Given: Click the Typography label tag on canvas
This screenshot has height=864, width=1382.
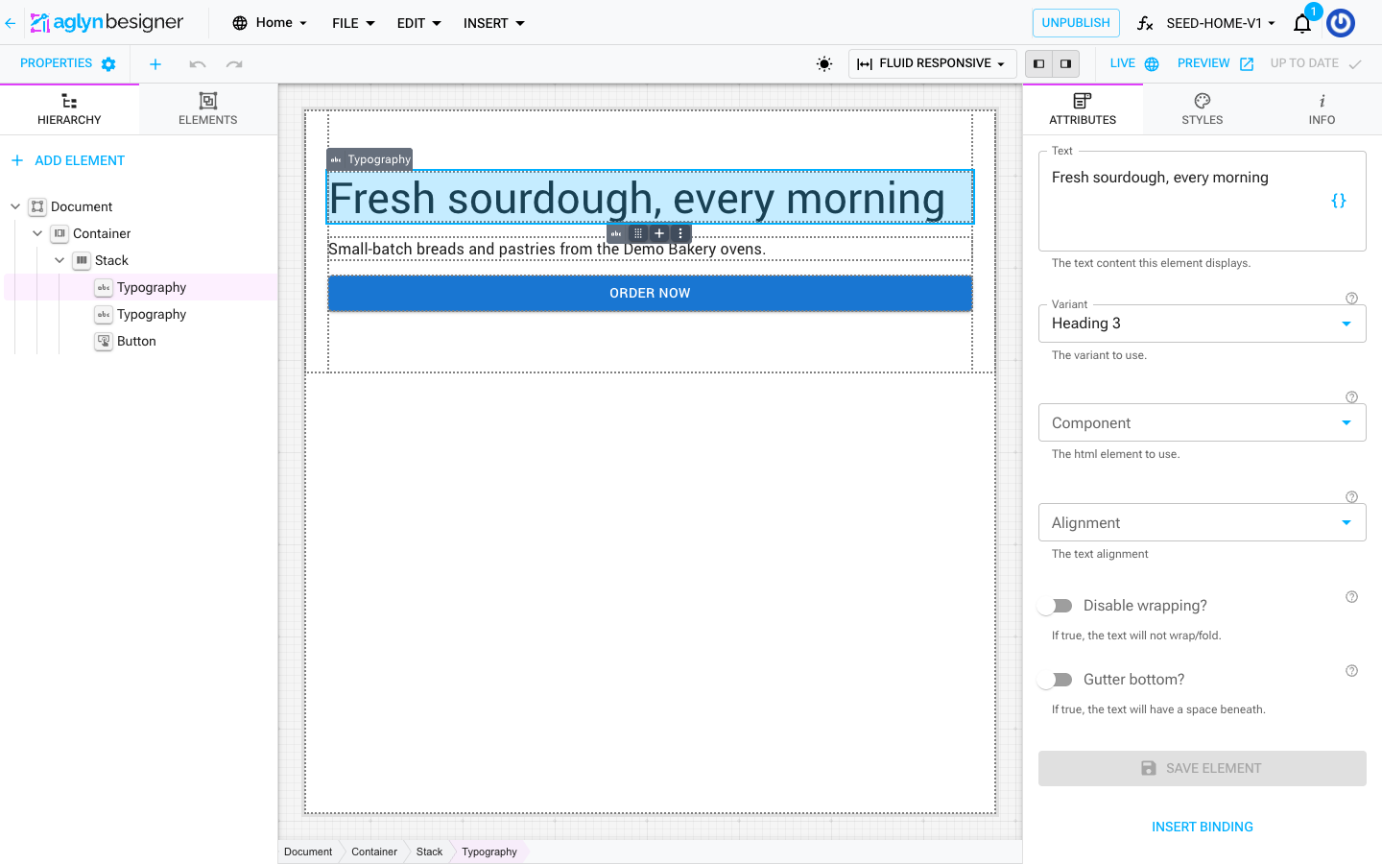Looking at the screenshot, I should [369, 159].
